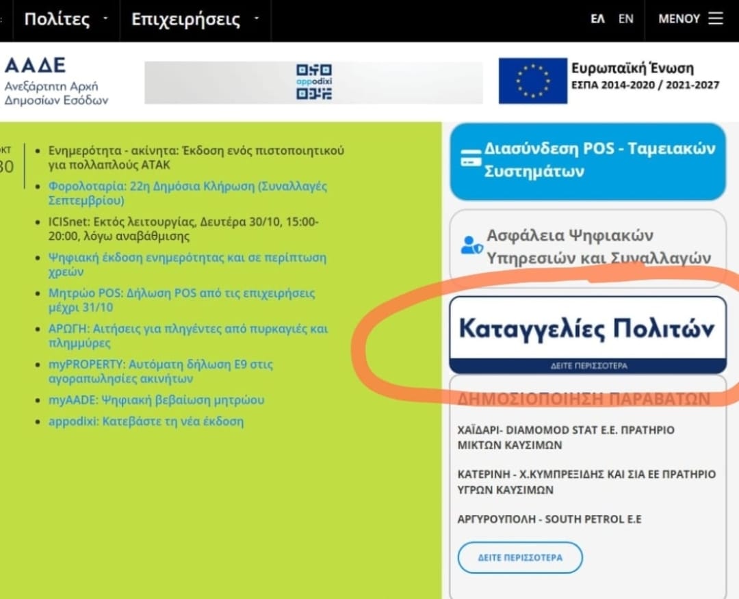
Task: Click appodixi Κατεβάστε τη νέα έκδοση link
Action: click(146, 421)
